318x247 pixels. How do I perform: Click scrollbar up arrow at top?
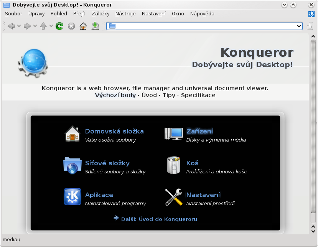[x=313, y=36]
